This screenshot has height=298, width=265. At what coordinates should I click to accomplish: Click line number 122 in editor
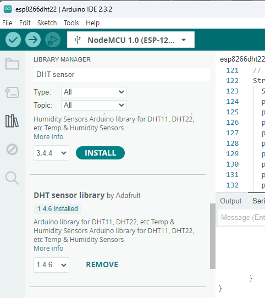(x=233, y=81)
